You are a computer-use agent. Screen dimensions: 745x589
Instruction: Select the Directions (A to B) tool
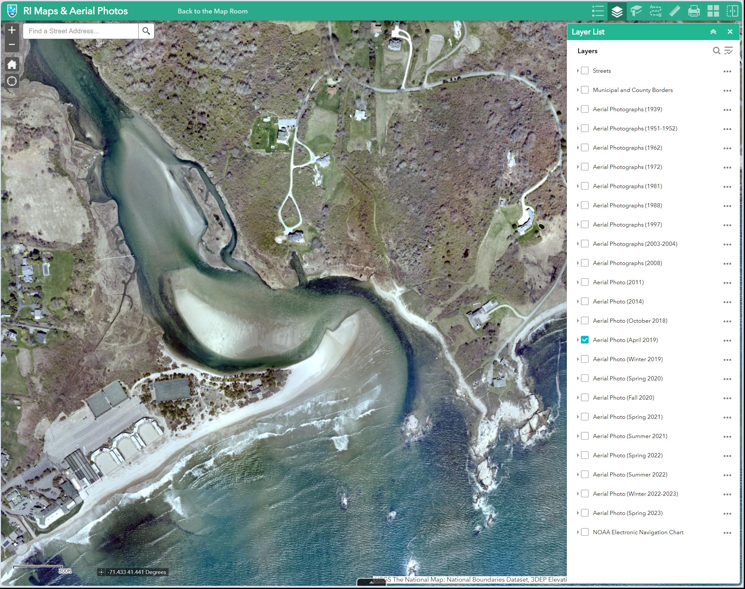(655, 11)
